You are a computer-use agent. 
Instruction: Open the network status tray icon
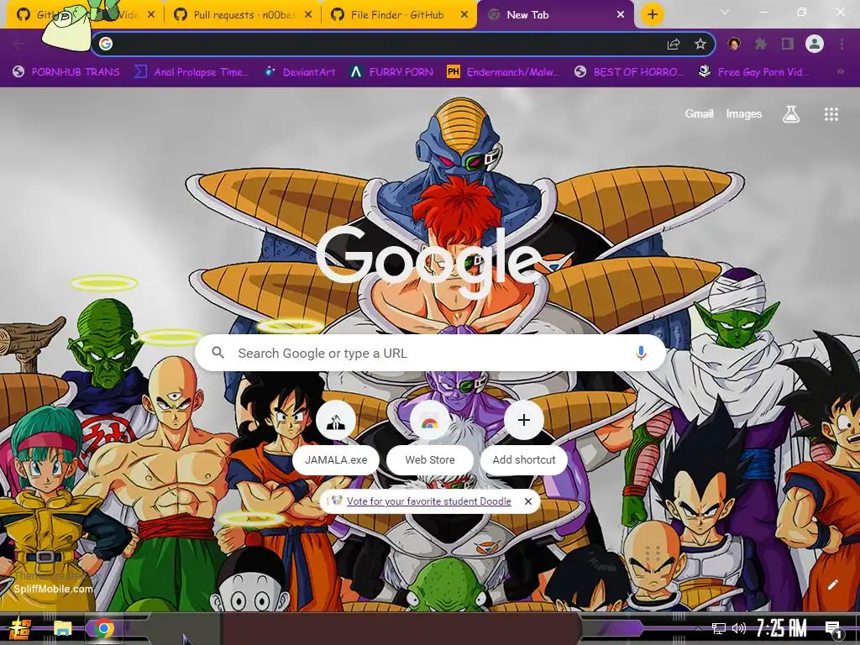(719, 628)
